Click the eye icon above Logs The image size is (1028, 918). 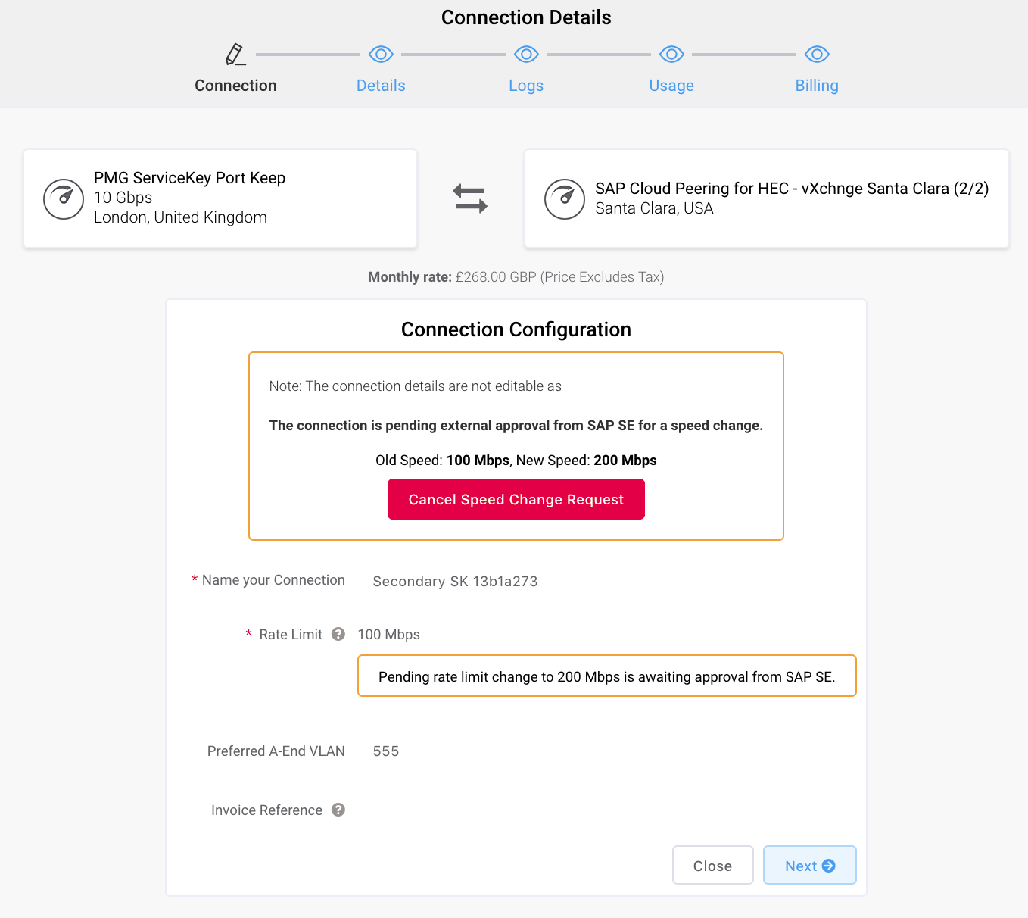pos(526,55)
